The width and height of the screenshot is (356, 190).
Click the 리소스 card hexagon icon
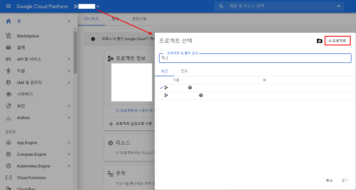coord(111,143)
